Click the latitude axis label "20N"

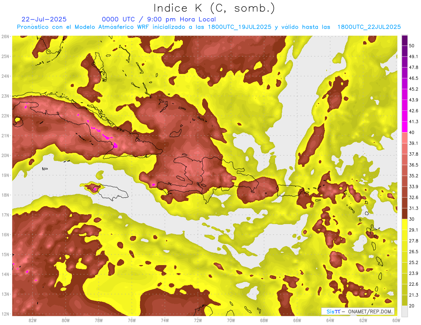(5, 155)
